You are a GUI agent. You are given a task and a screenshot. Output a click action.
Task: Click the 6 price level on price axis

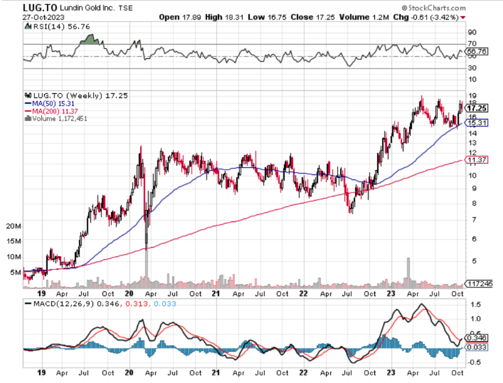tap(474, 239)
